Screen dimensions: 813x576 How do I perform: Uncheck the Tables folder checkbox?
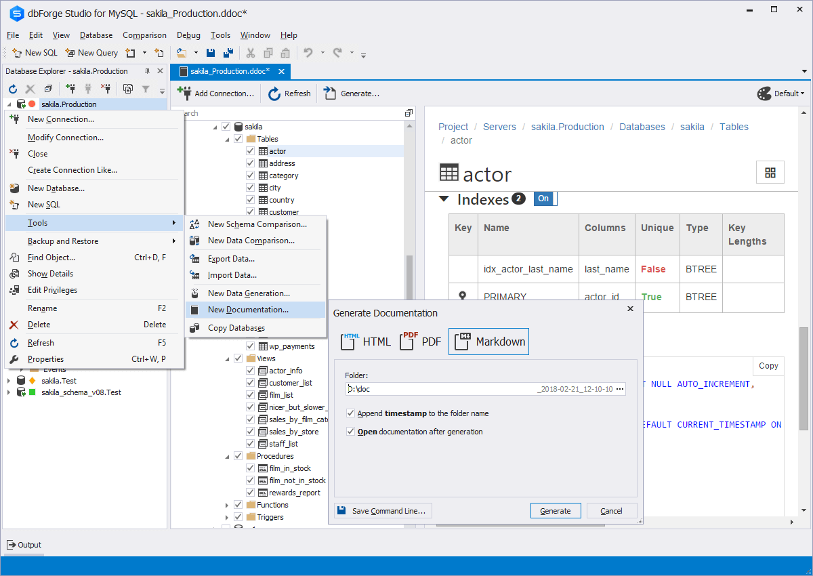pyautogui.click(x=238, y=139)
